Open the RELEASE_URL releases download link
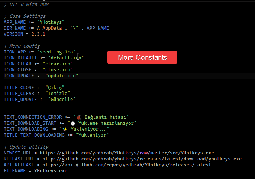 tap(142, 159)
